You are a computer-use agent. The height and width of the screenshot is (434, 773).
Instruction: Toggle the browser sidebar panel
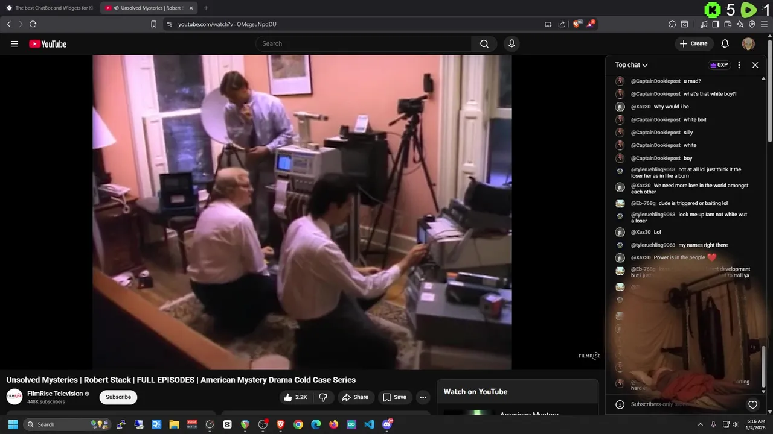point(716,24)
